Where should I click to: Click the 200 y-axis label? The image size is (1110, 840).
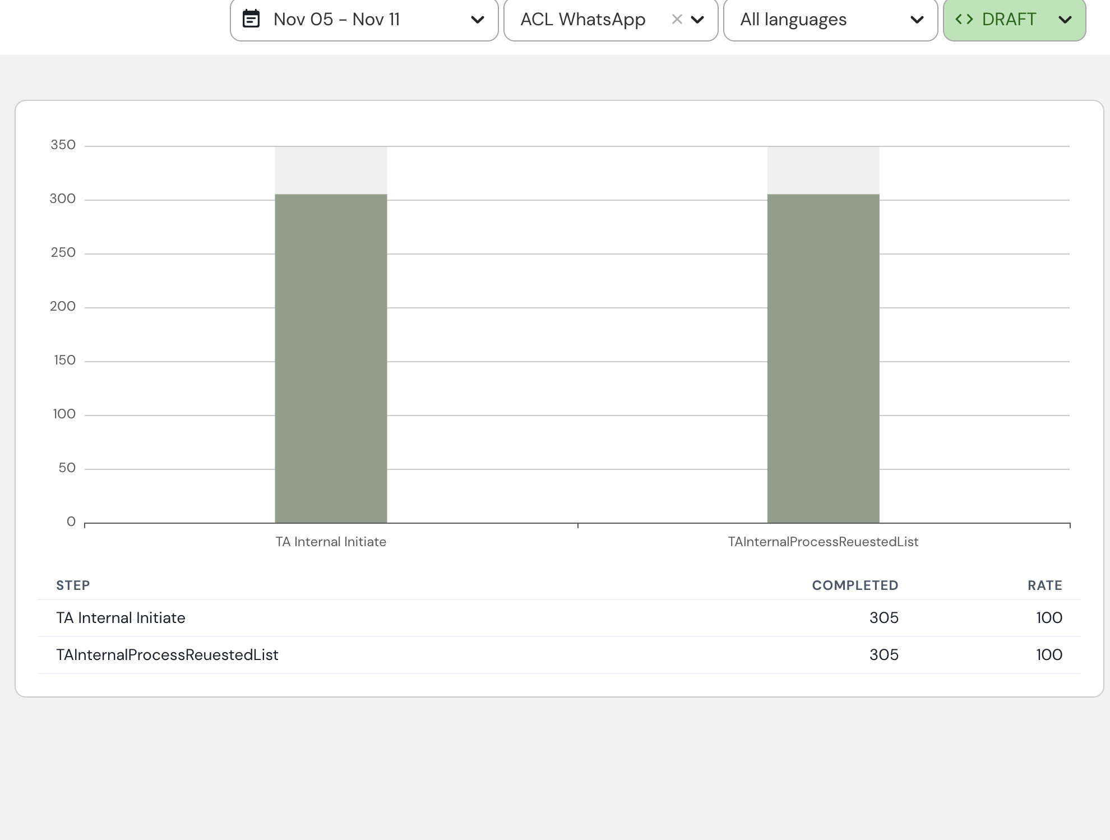click(63, 306)
